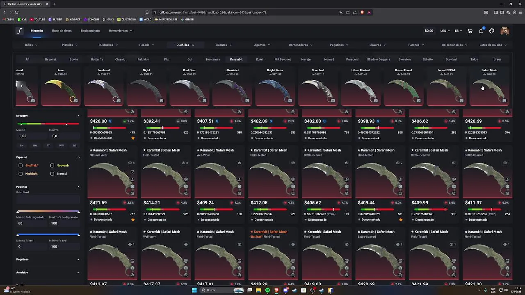Click the CSFloat logo

[x=19, y=31]
